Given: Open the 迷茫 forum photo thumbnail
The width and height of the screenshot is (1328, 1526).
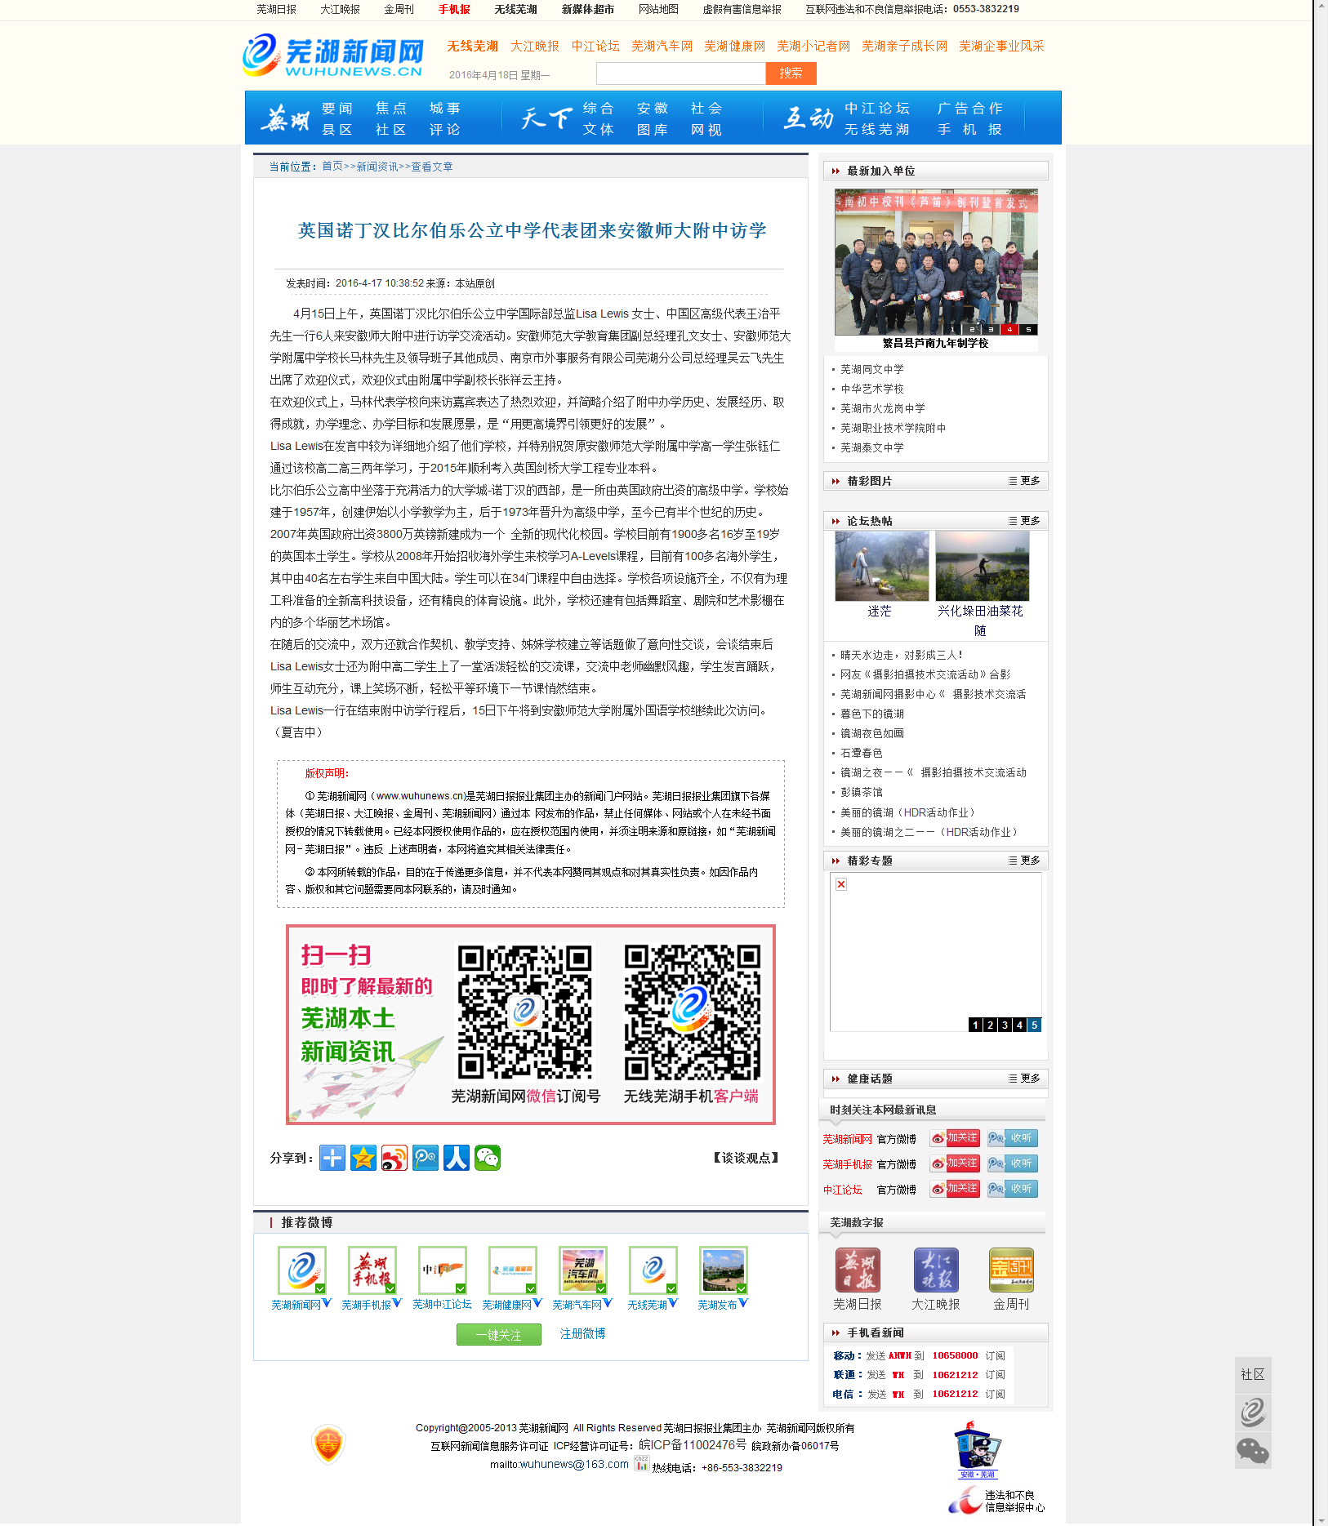Looking at the screenshot, I should (881, 566).
